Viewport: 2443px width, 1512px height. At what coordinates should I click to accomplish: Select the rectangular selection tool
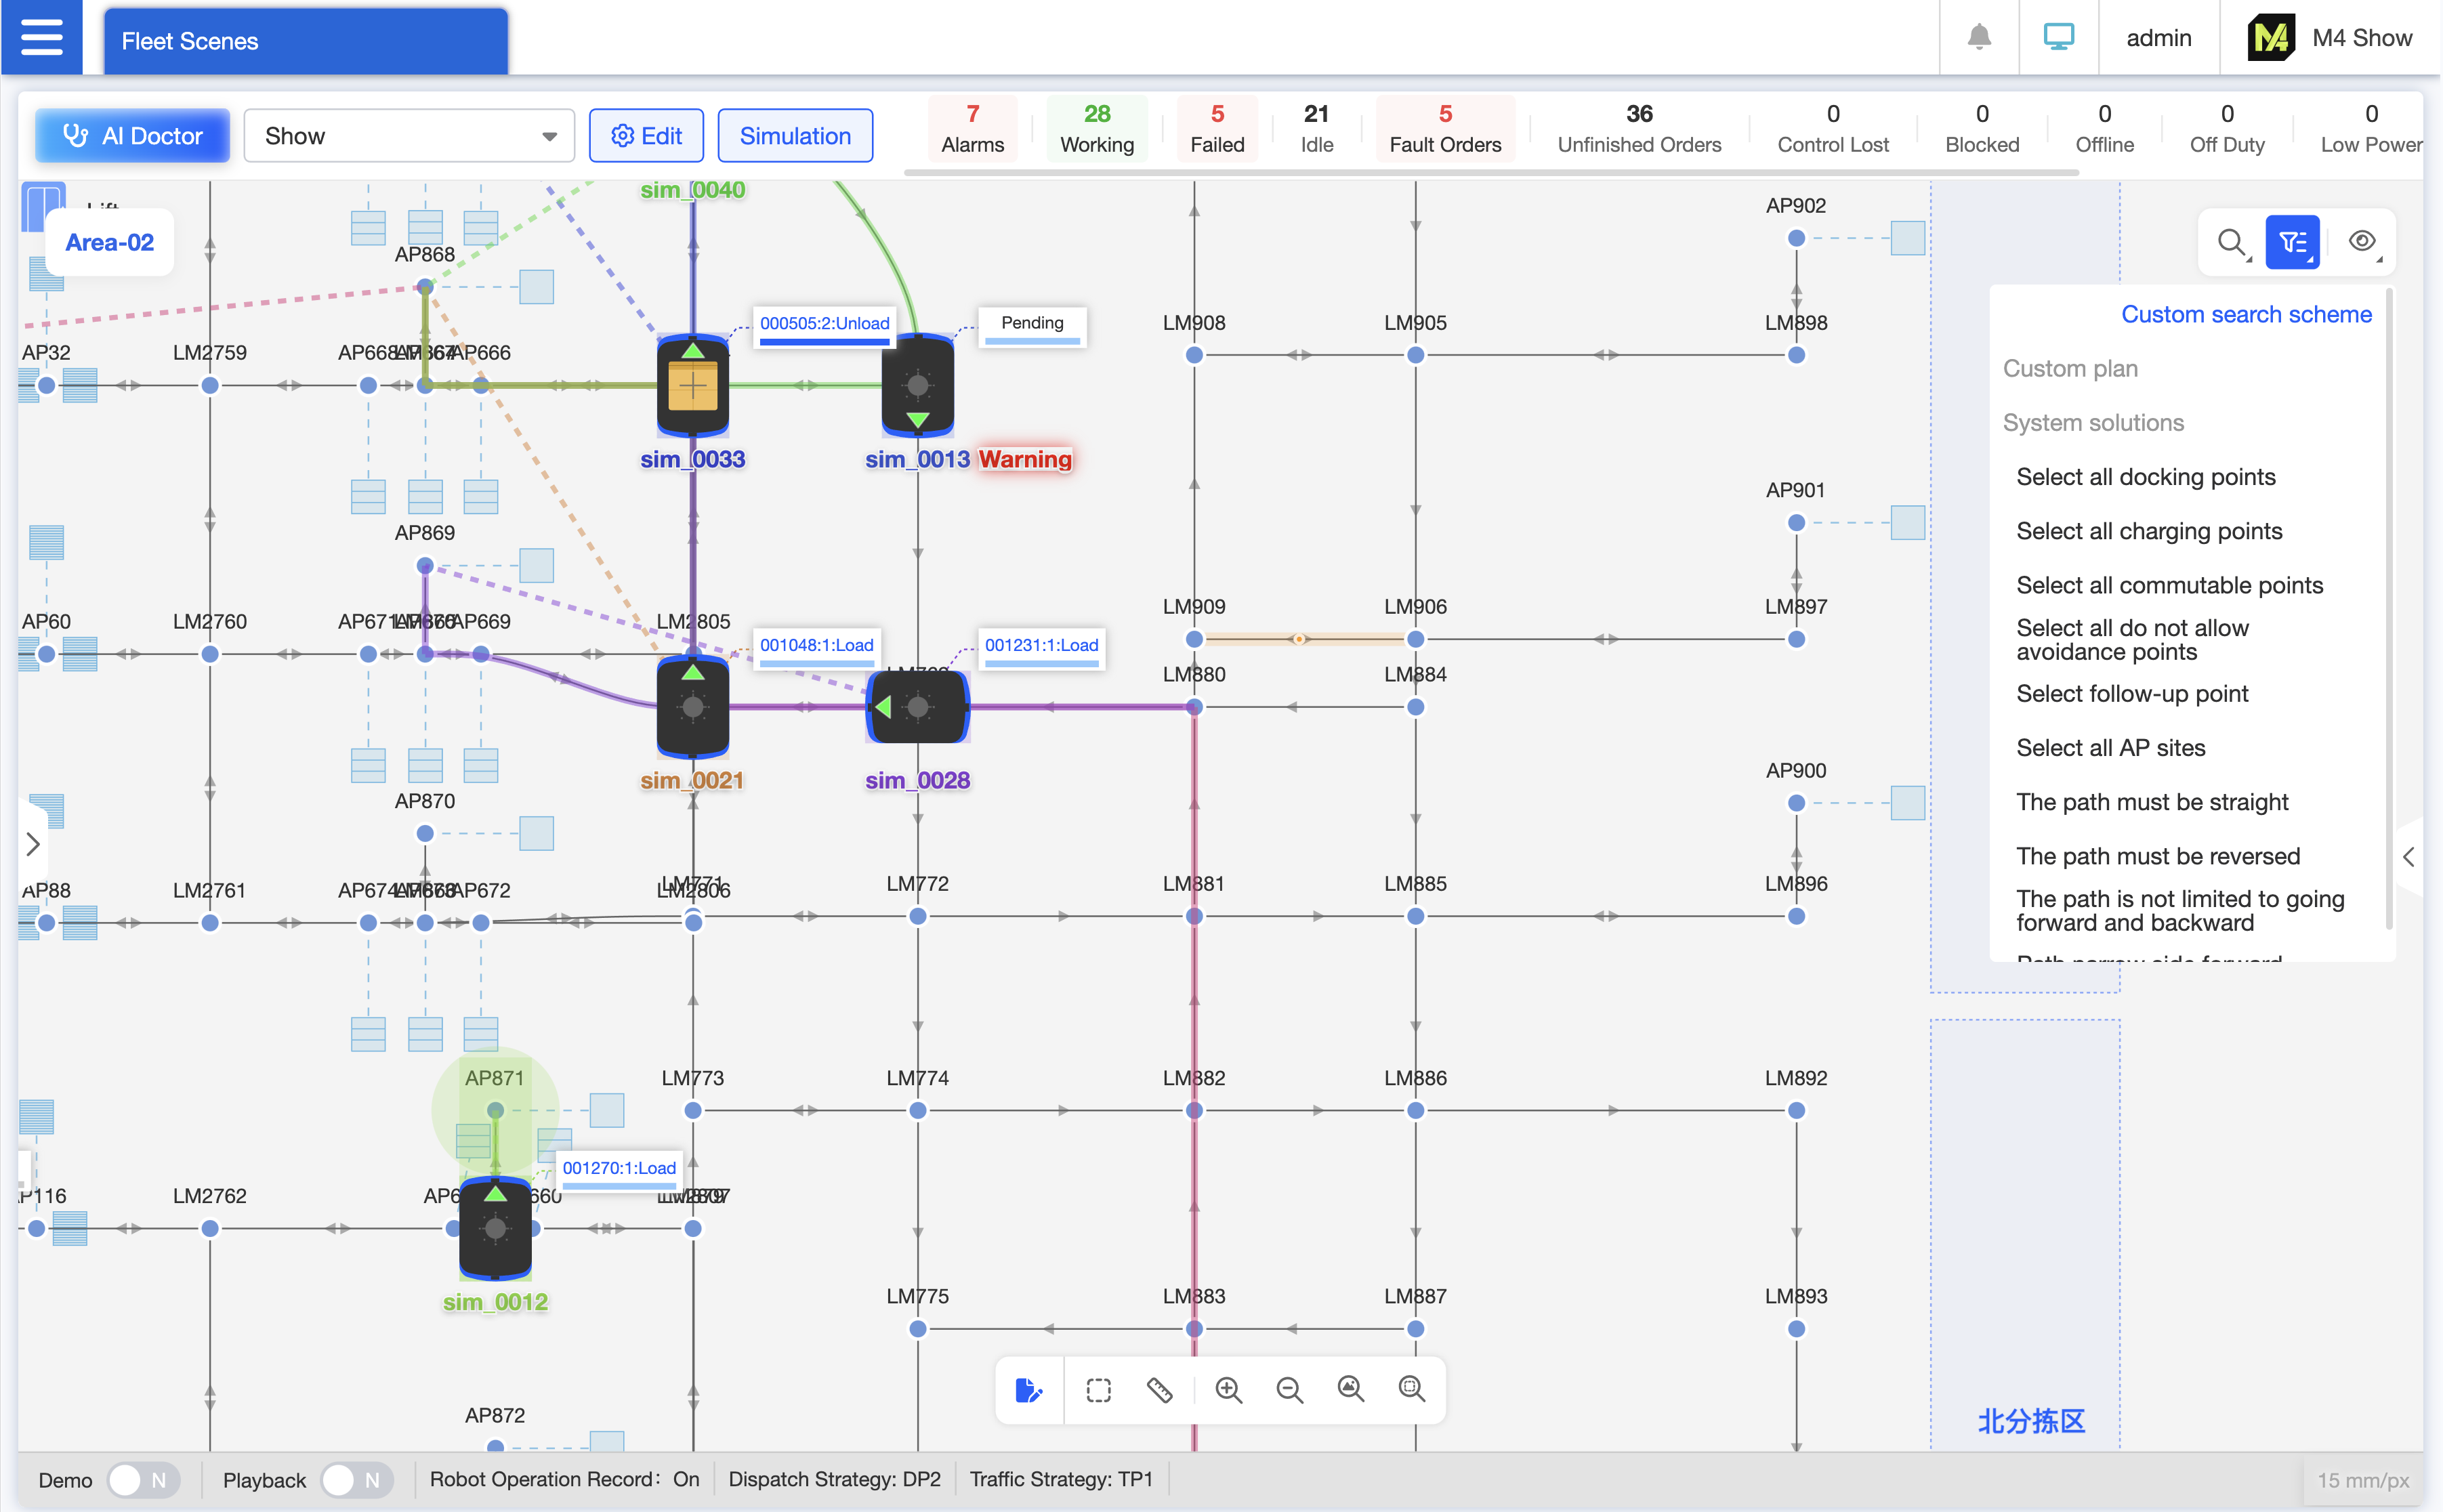point(1098,1390)
